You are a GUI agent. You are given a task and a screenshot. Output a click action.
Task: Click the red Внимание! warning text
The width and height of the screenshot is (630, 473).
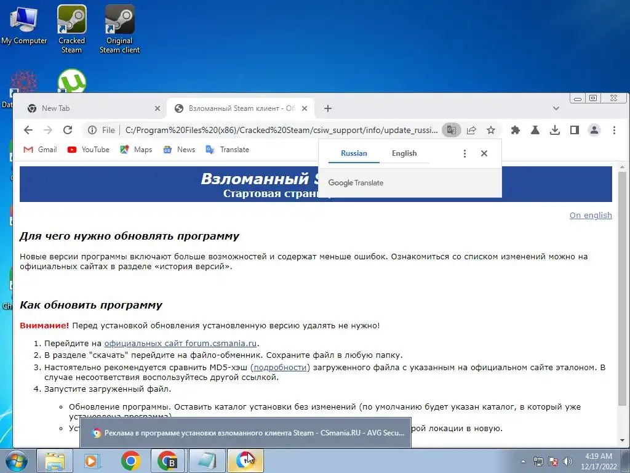coord(44,325)
